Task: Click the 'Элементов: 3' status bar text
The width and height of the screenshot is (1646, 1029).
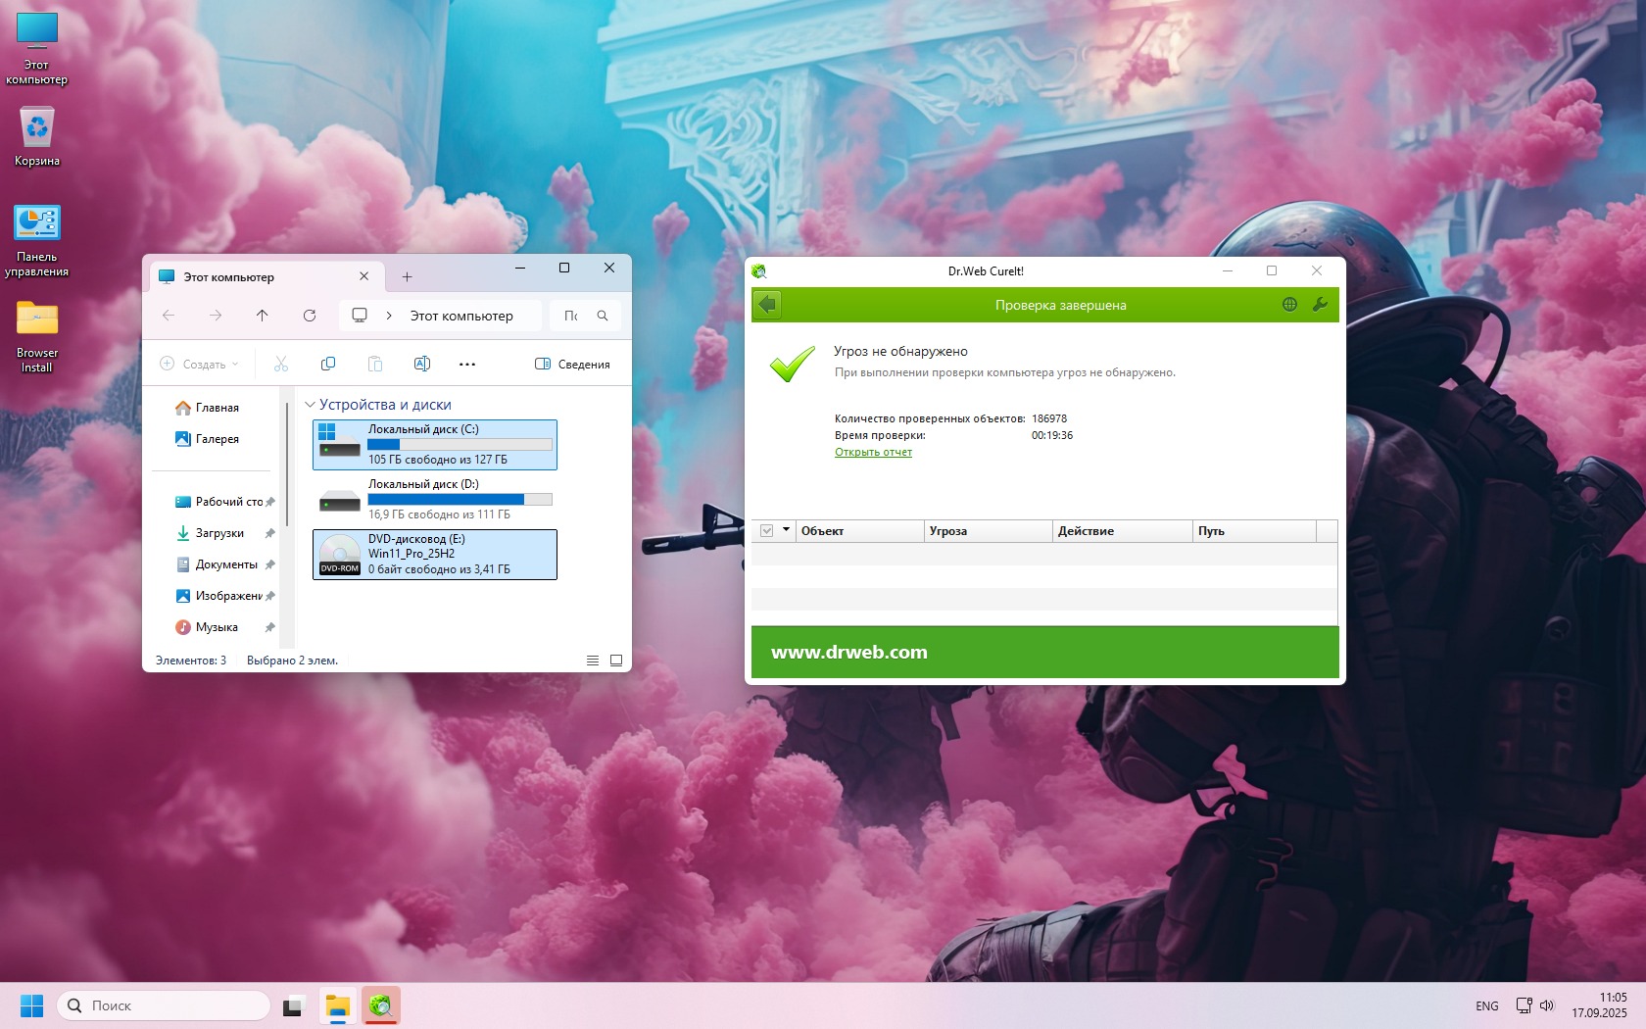Action: [x=191, y=661]
